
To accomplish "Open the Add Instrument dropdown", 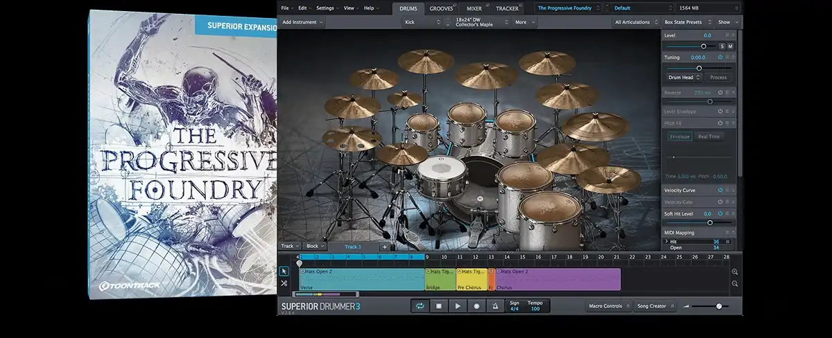I will click(303, 22).
